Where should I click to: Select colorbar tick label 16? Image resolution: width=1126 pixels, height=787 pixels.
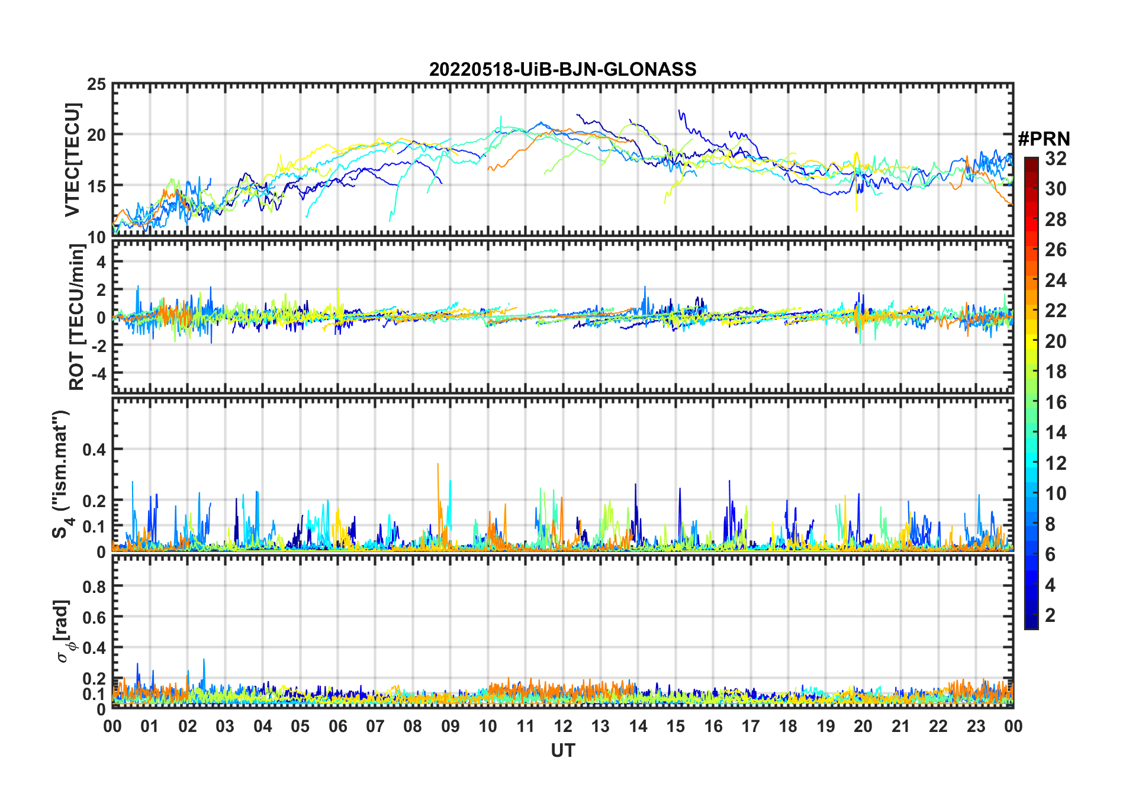(1056, 402)
